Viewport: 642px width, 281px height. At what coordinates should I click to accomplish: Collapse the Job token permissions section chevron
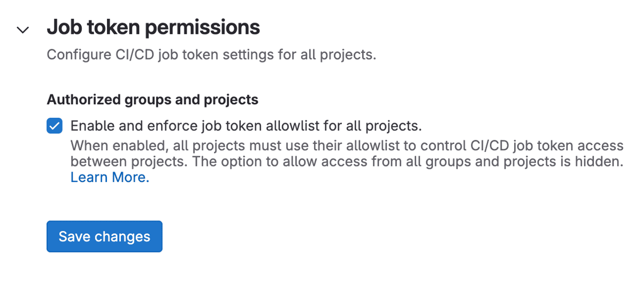click(23, 29)
